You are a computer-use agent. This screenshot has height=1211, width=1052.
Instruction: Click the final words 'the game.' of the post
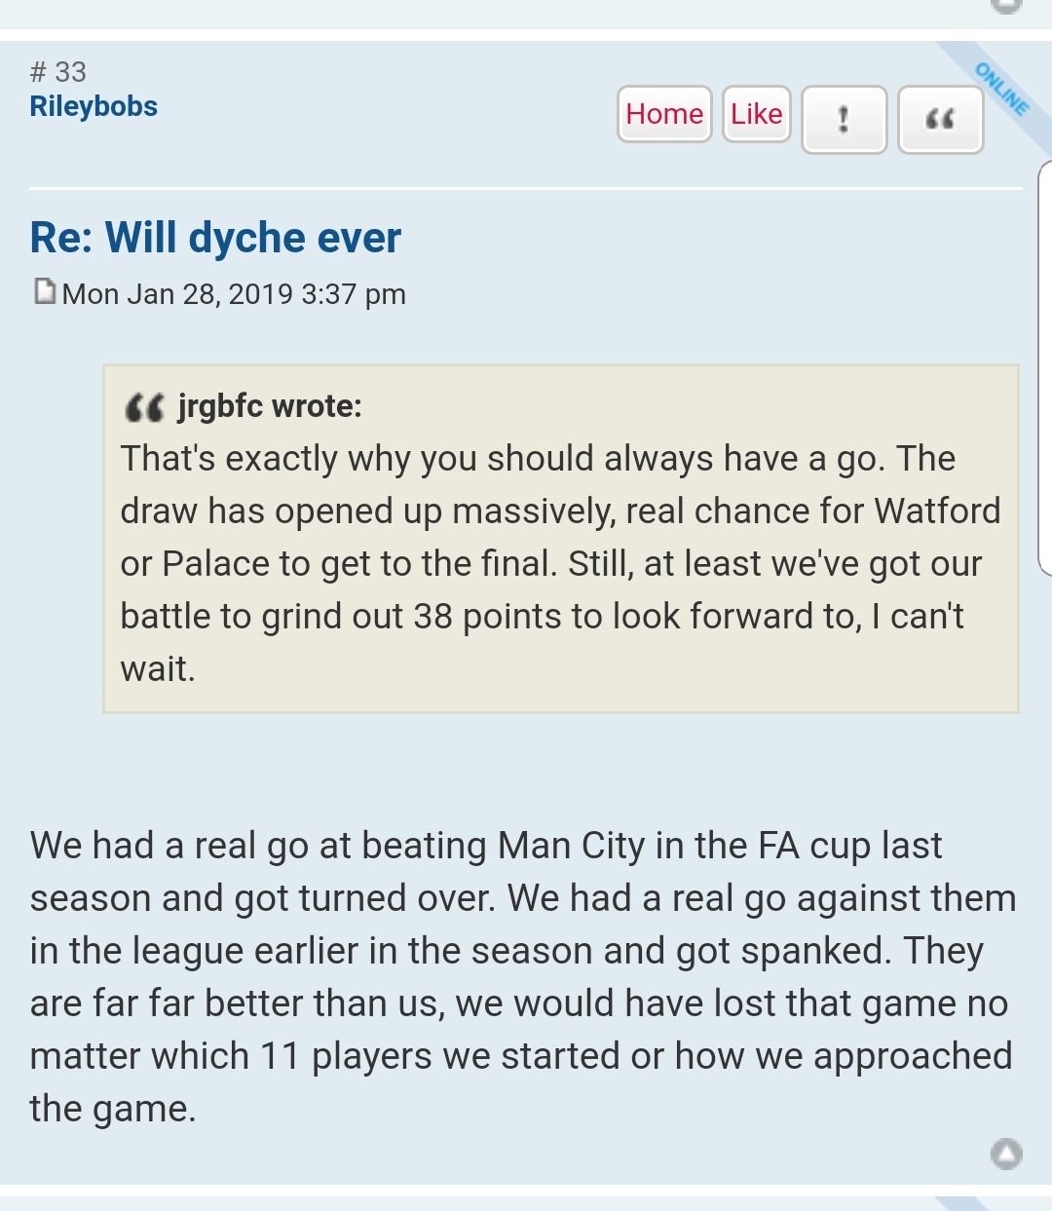pyautogui.click(x=113, y=1109)
